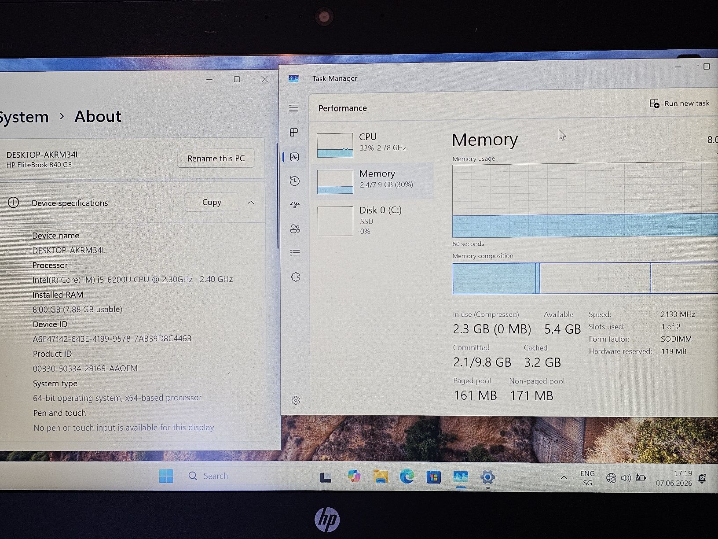Open the ENG SG language switcher
This screenshot has height=539, width=718.
(587, 478)
